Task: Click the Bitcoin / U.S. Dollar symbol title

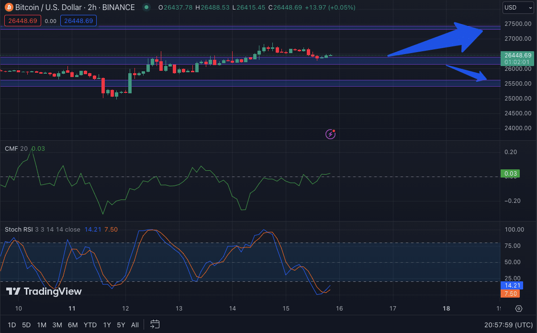Action: click(x=49, y=7)
